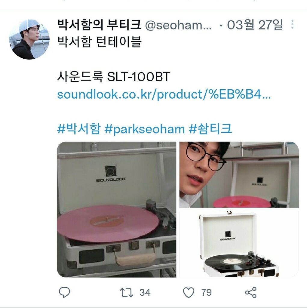Viewport: 307px width, 308px height.
Task: Open the tweet text 박서함 턴테이블
Action: coord(100,42)
